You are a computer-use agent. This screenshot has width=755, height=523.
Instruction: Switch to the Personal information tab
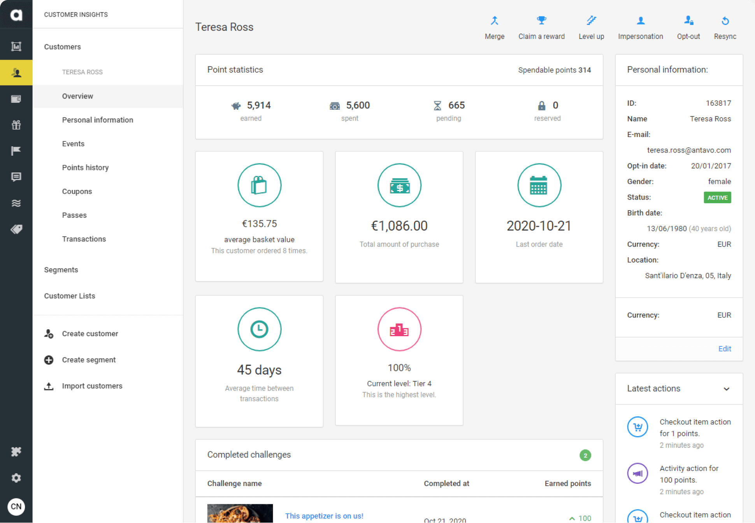pos(97,120)
